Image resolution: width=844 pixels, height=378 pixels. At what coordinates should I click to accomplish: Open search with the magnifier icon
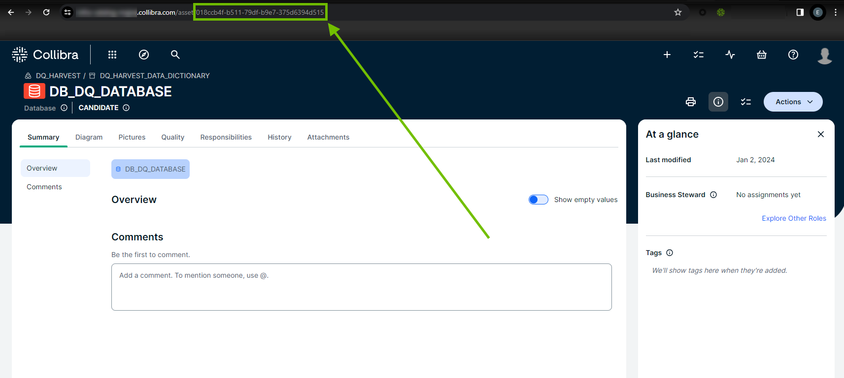175,55
